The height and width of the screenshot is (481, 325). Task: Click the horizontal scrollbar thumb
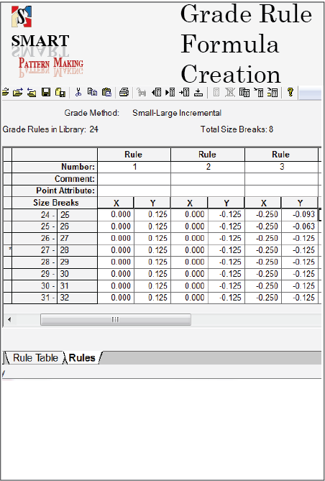pyautogui.click(x=115, y=320)
